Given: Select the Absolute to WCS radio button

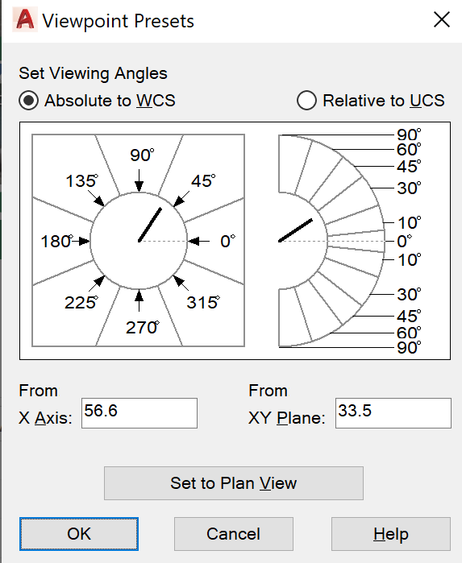Looking at the screenshot, I should (x=29, y=101).
